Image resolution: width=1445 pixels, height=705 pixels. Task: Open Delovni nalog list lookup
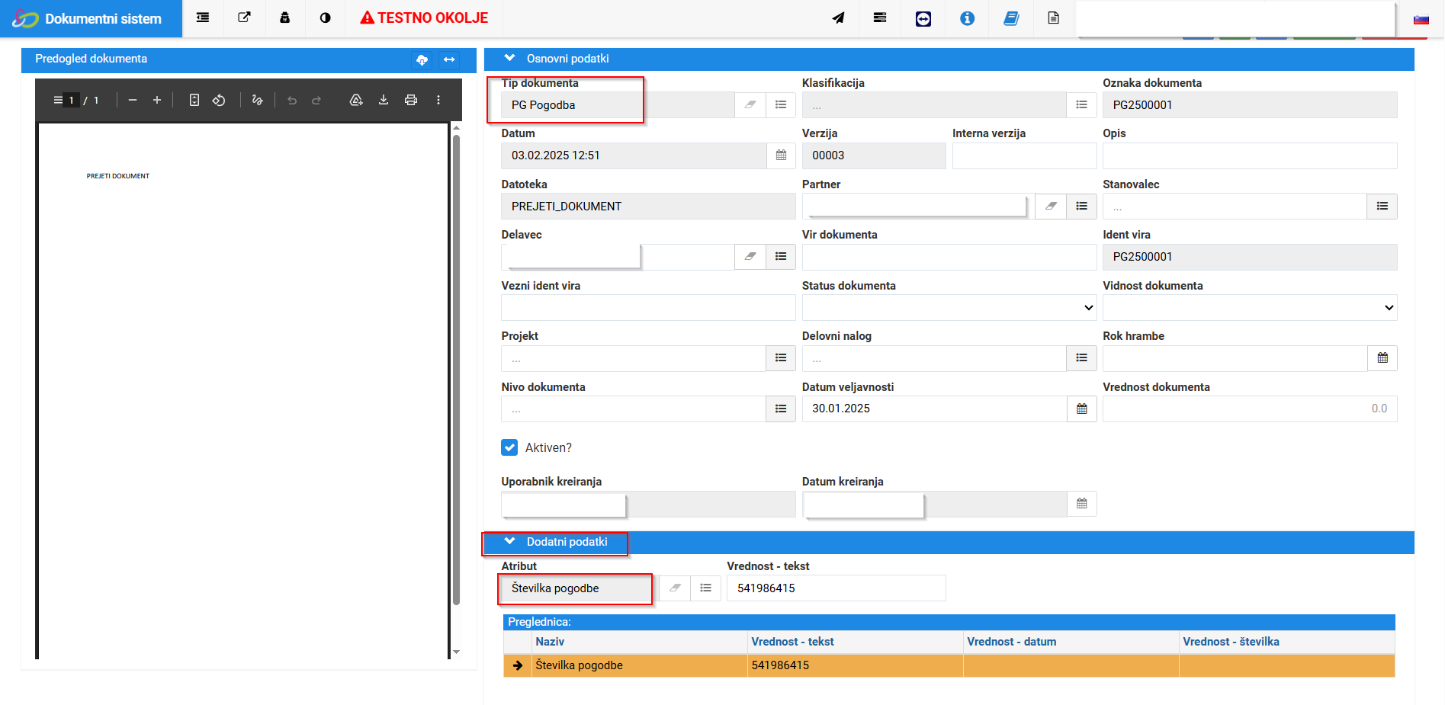pyautogui.click(x=1081, y=358)
